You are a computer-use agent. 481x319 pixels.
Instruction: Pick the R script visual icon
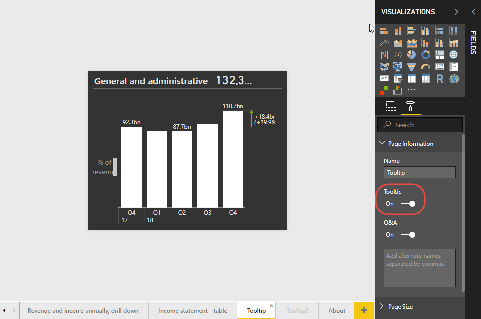click(440, 79)
